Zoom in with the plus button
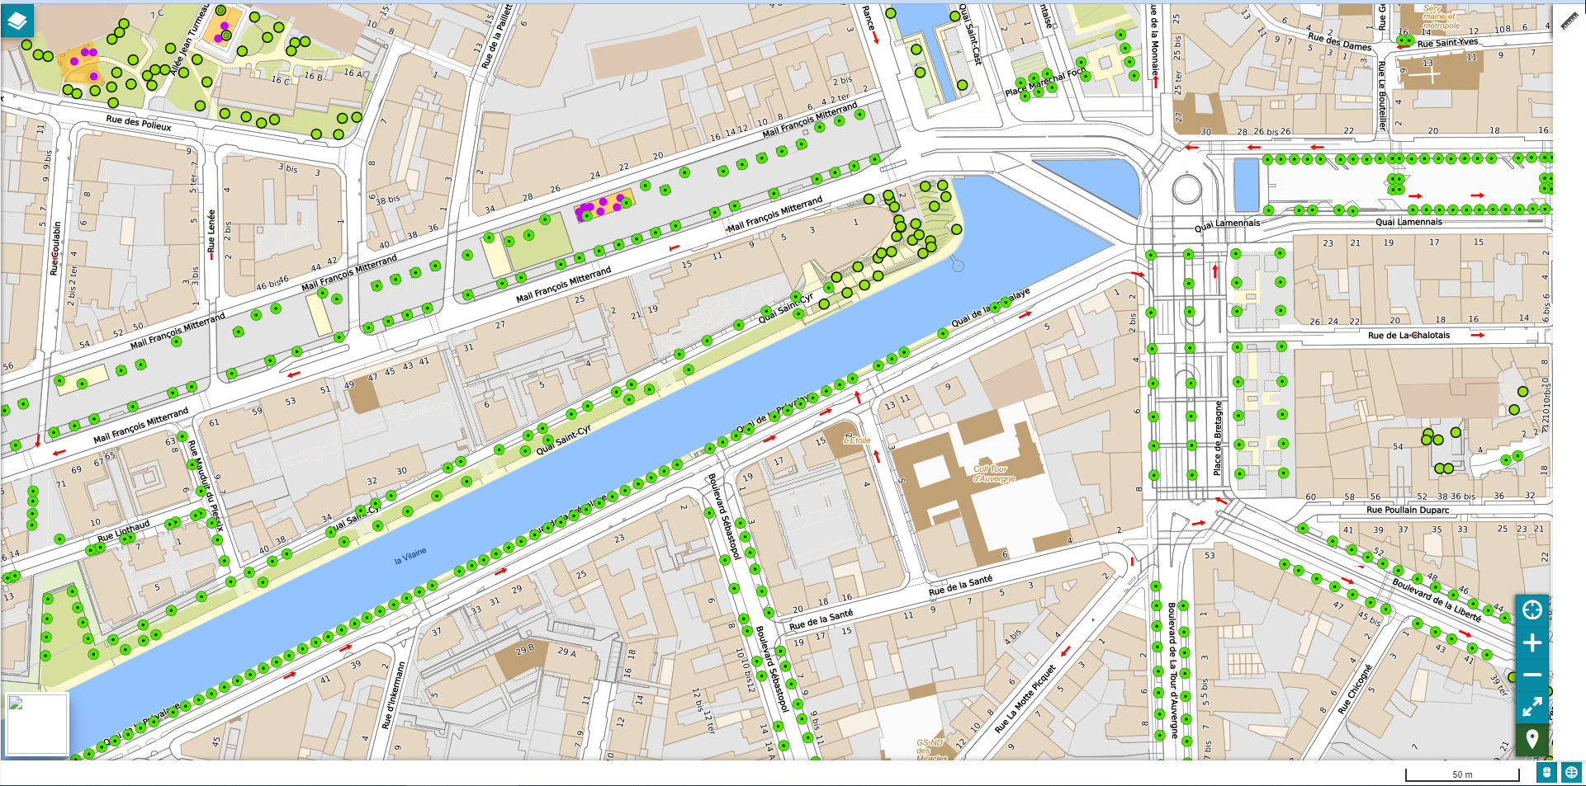Screen dimensions: 1586x786 1532,643
